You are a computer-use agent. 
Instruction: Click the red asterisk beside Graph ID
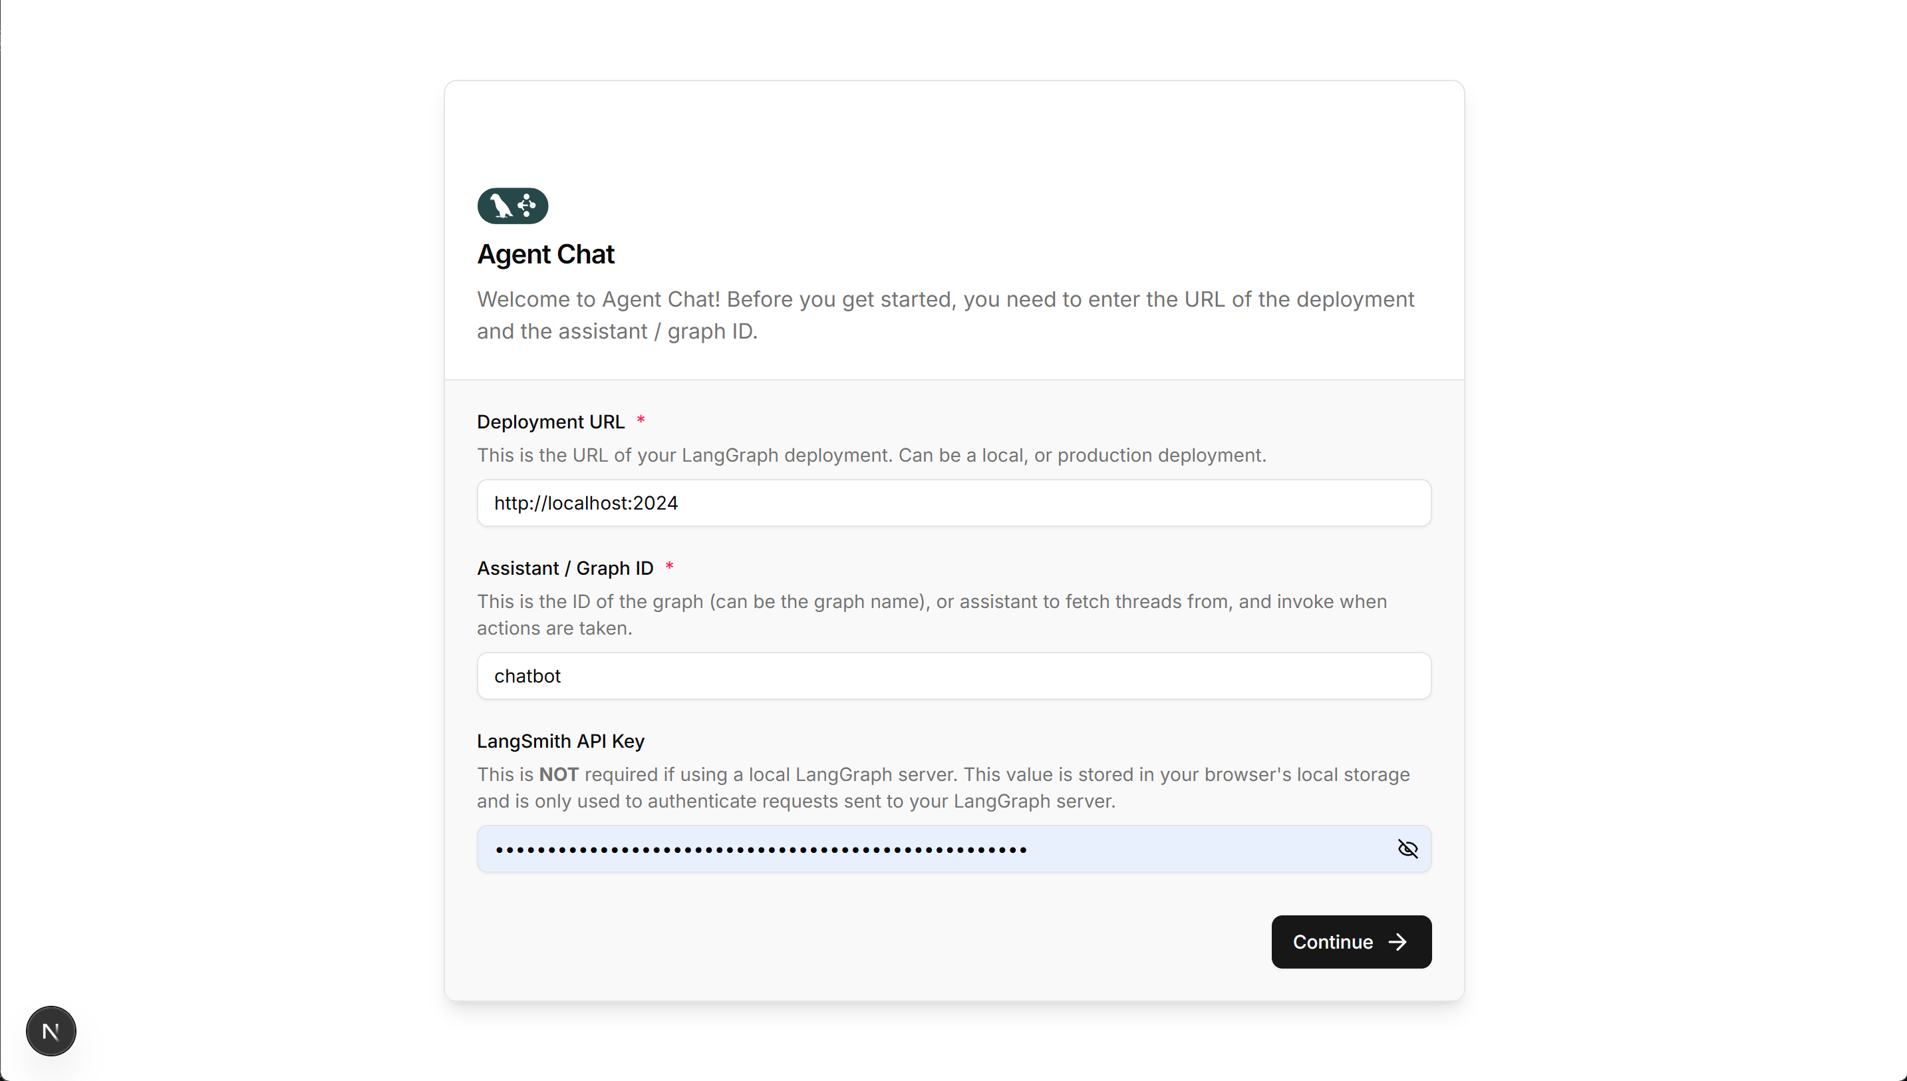pos(669,567)
